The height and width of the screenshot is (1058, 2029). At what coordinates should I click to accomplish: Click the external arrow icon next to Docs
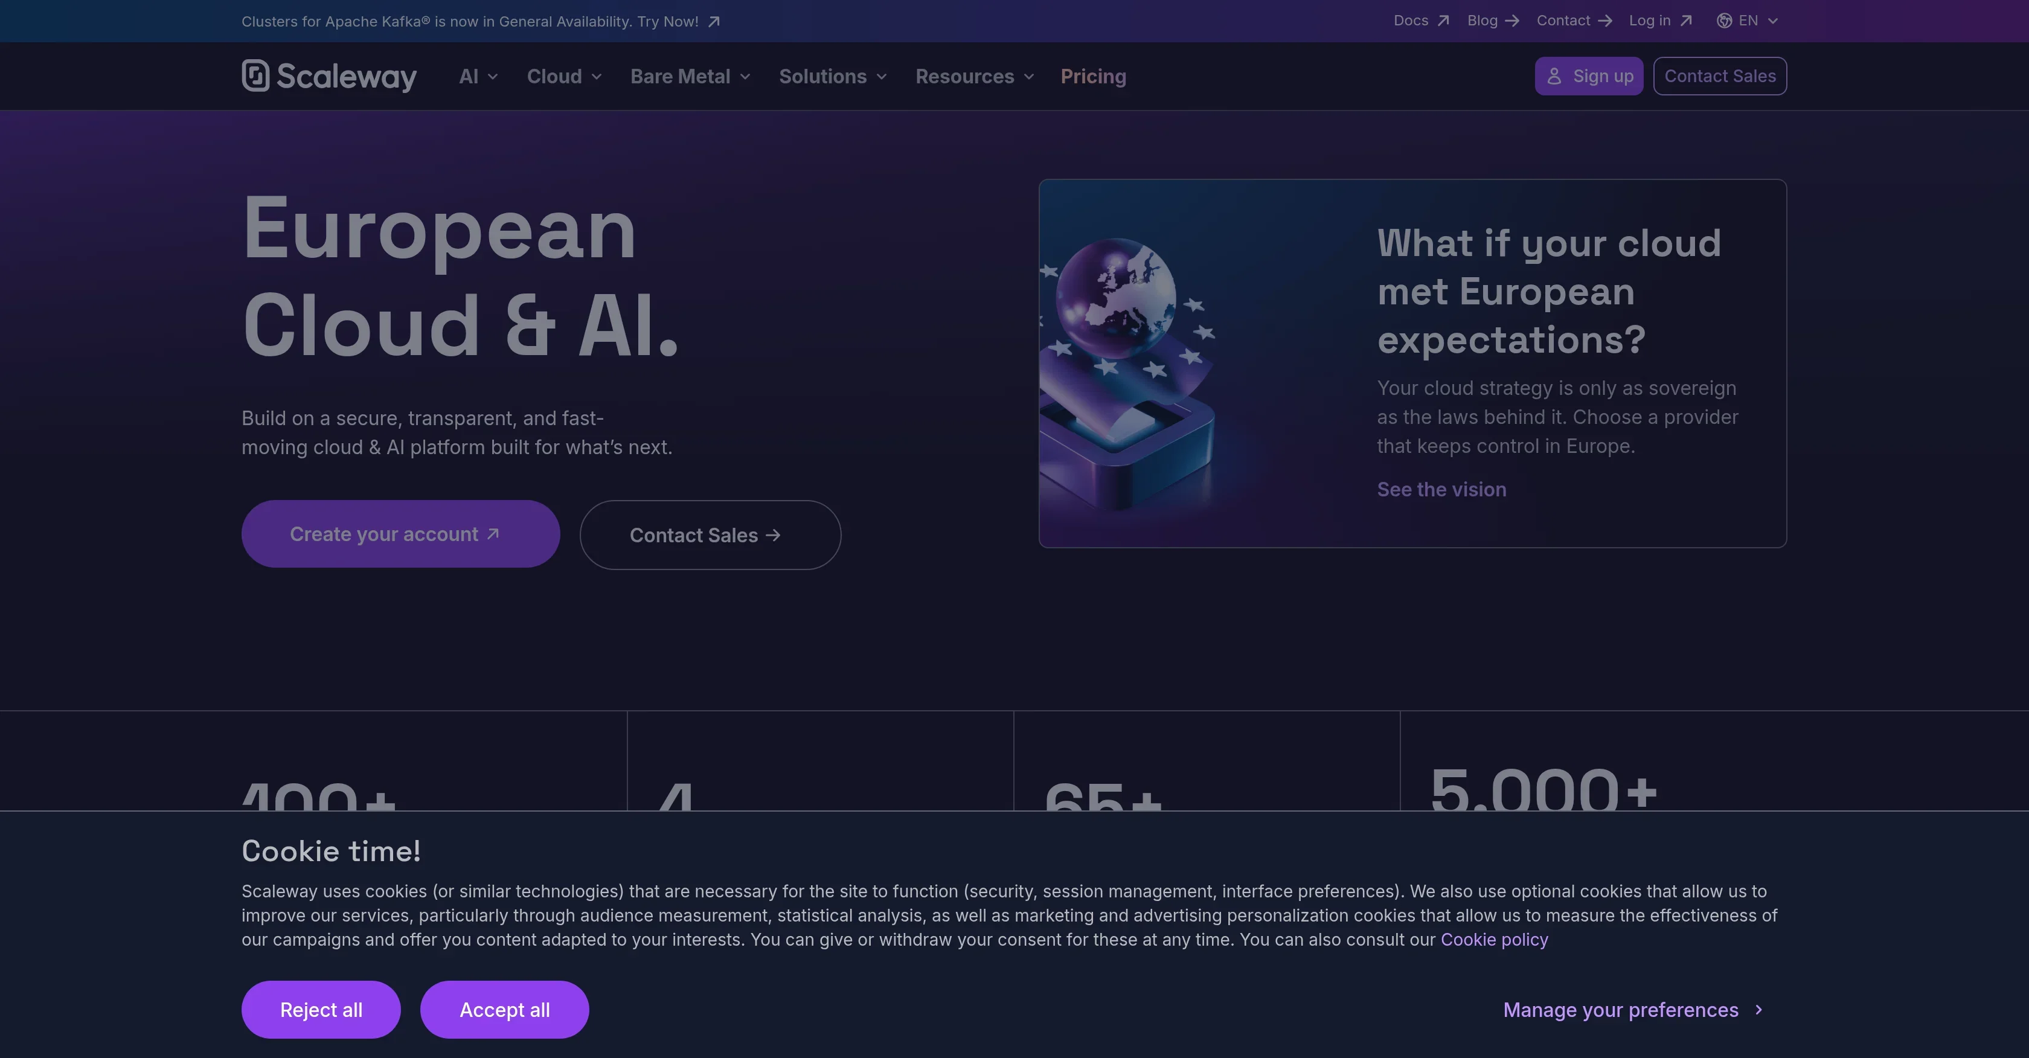point(1443,21)
